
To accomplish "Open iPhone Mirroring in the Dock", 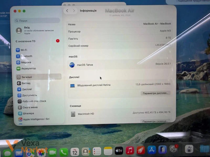I will 162,149.
